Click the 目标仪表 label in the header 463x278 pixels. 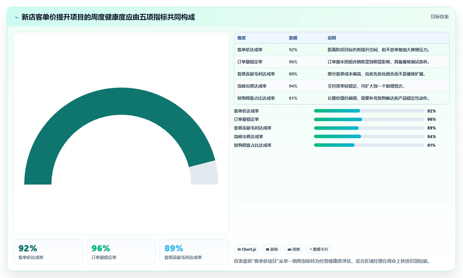click(x=440, y=17)
